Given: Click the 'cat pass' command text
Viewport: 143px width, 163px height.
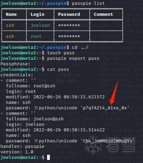Looking at the screenshot, I should click(x=58, y=69).
